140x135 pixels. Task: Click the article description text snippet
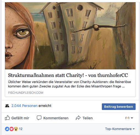point(69,84)
